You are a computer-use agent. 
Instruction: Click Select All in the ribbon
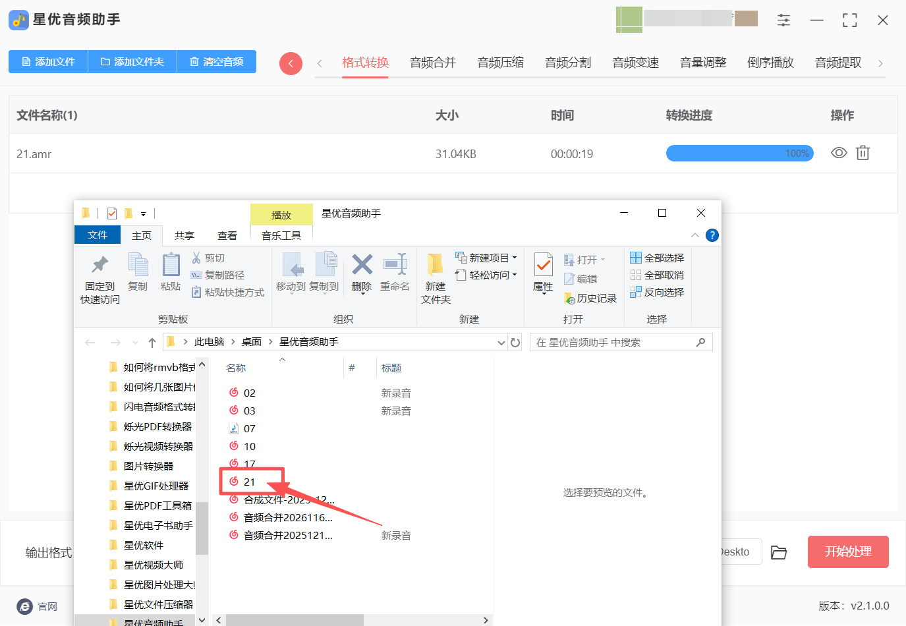657,258
